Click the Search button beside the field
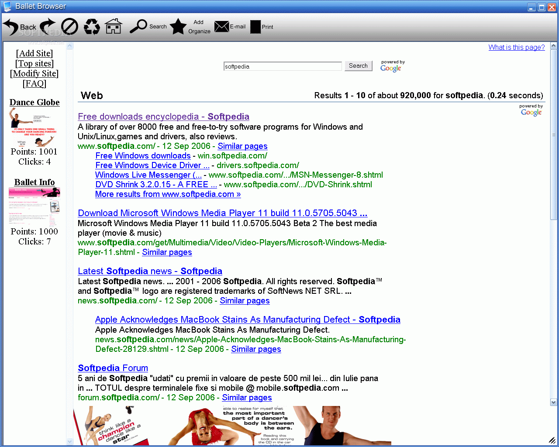 (x=359, y=66)
